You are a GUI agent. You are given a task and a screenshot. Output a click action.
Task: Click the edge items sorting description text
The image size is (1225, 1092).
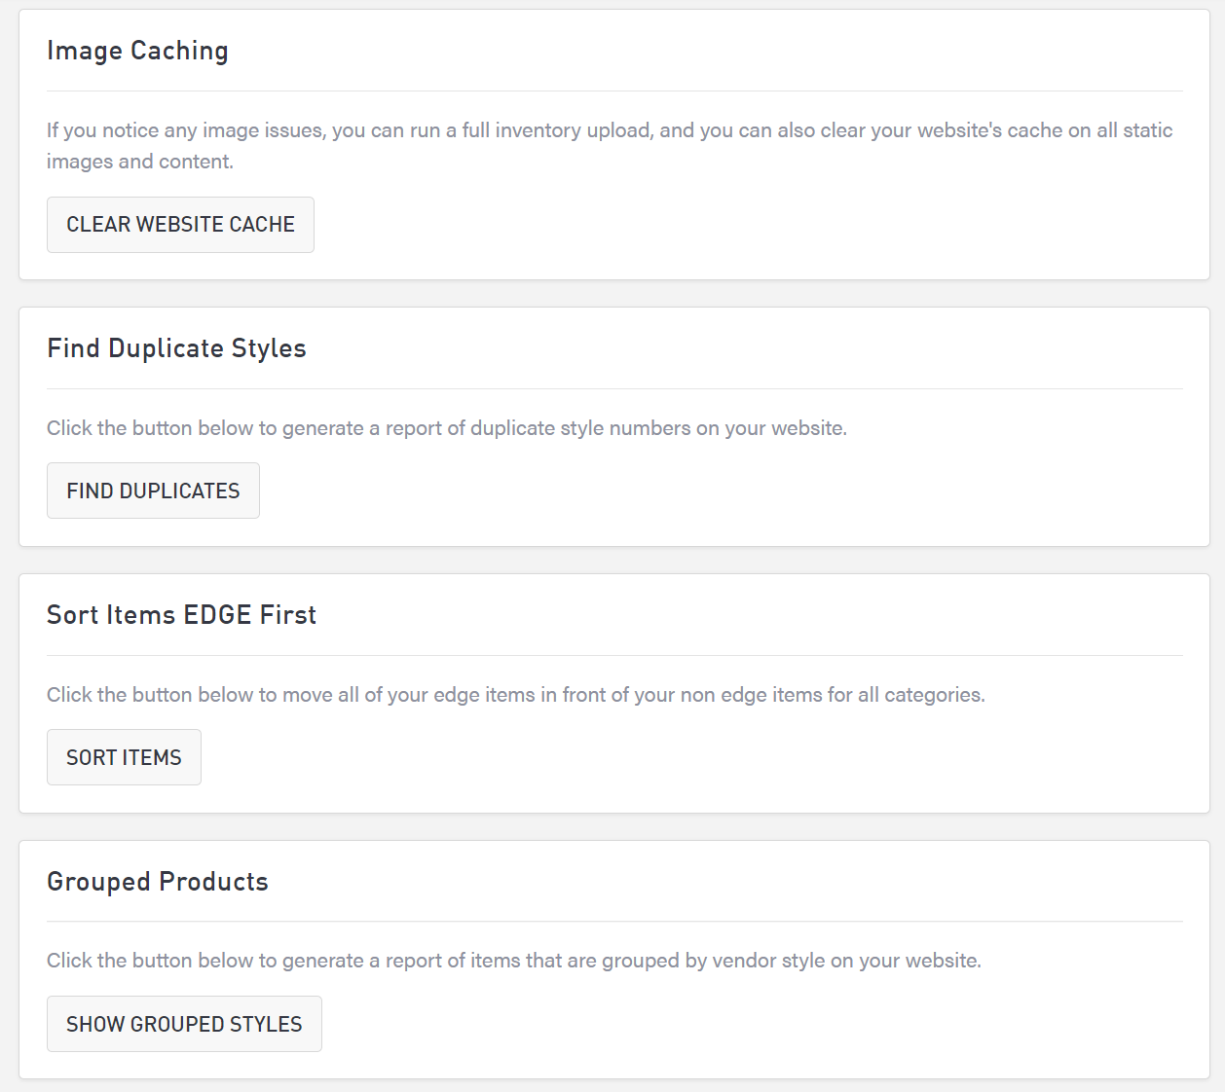(515, 695)
